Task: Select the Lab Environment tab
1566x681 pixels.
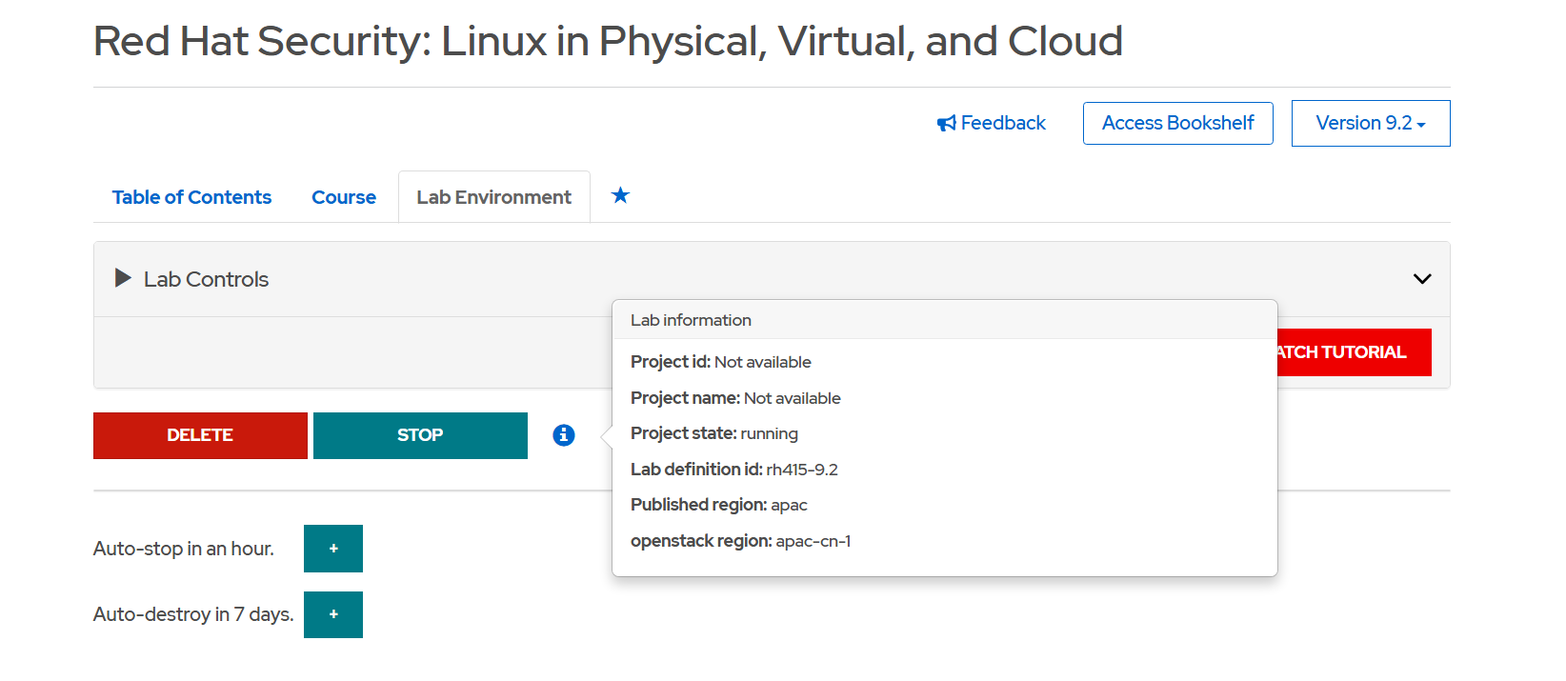Action: pos(493,197)
